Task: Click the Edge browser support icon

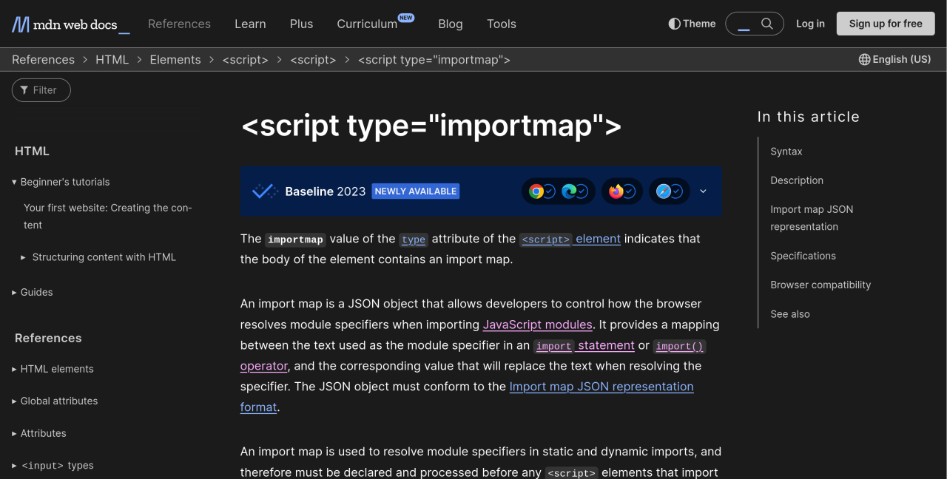Action: (x=569, y=191)
